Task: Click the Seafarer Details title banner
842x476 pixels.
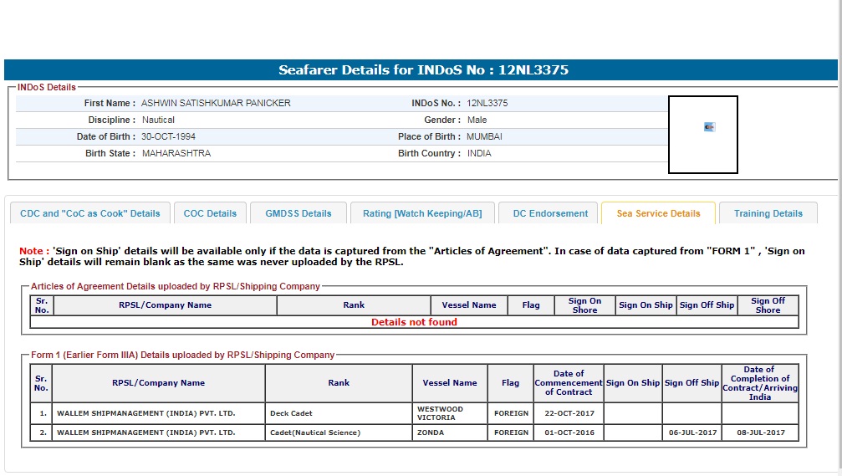Action: (422, 70)
